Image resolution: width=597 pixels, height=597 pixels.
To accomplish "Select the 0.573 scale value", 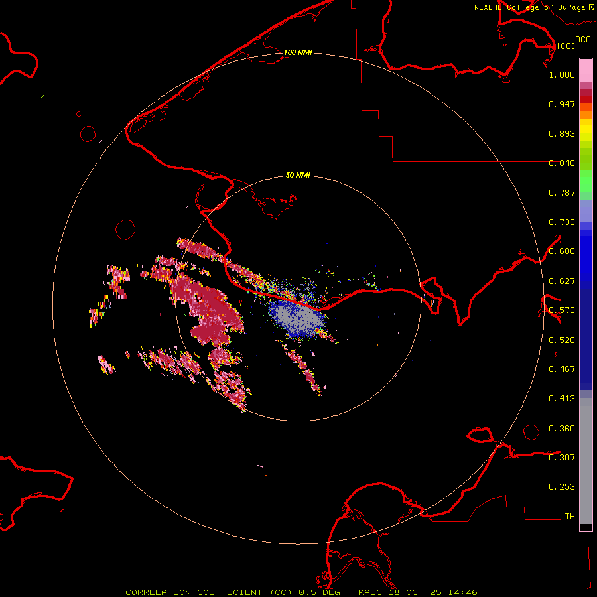I will (x=562, y=310).
